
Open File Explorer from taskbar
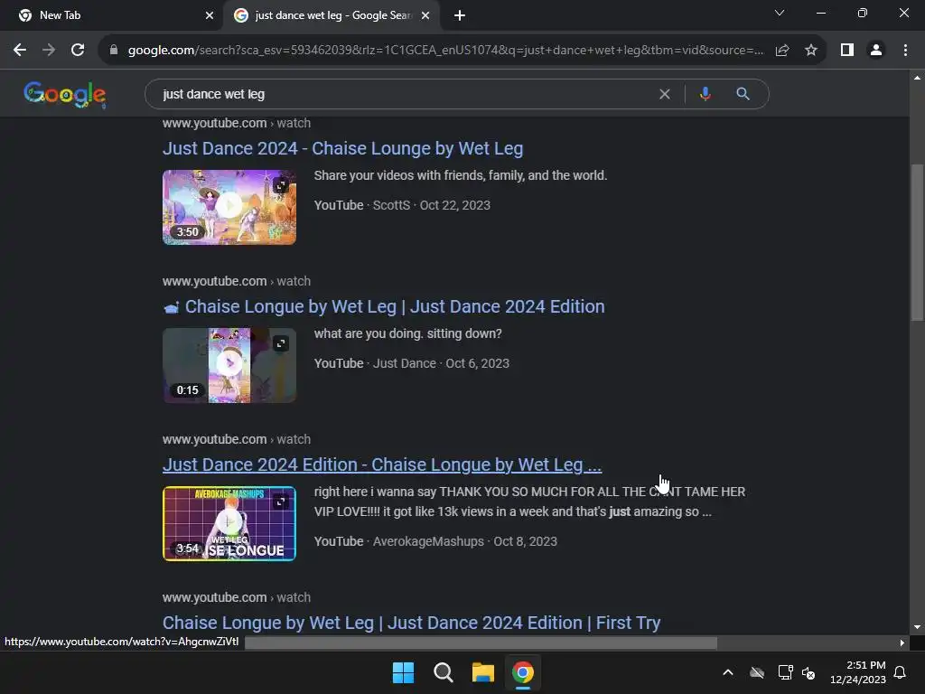pyautogui.click(x=483, y=672)
